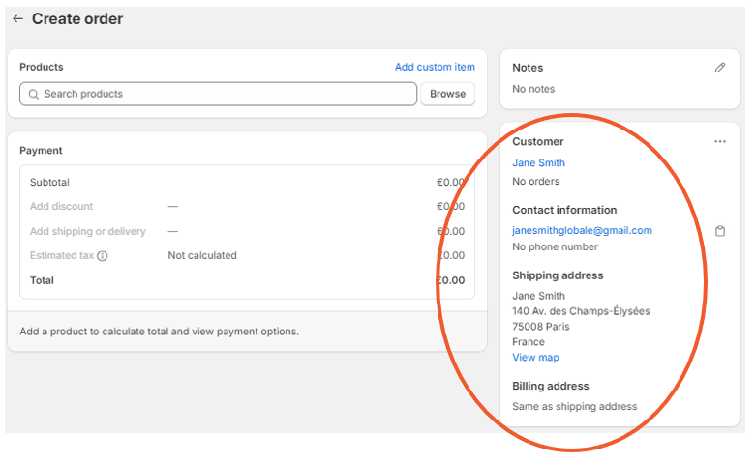This screenshot has height=463, width=756.
Task: Open the Browse products button
Action: 447,94
